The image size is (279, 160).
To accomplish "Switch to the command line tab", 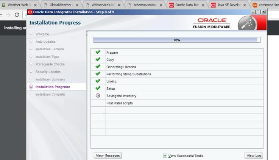I will click(x=265, y=5).
